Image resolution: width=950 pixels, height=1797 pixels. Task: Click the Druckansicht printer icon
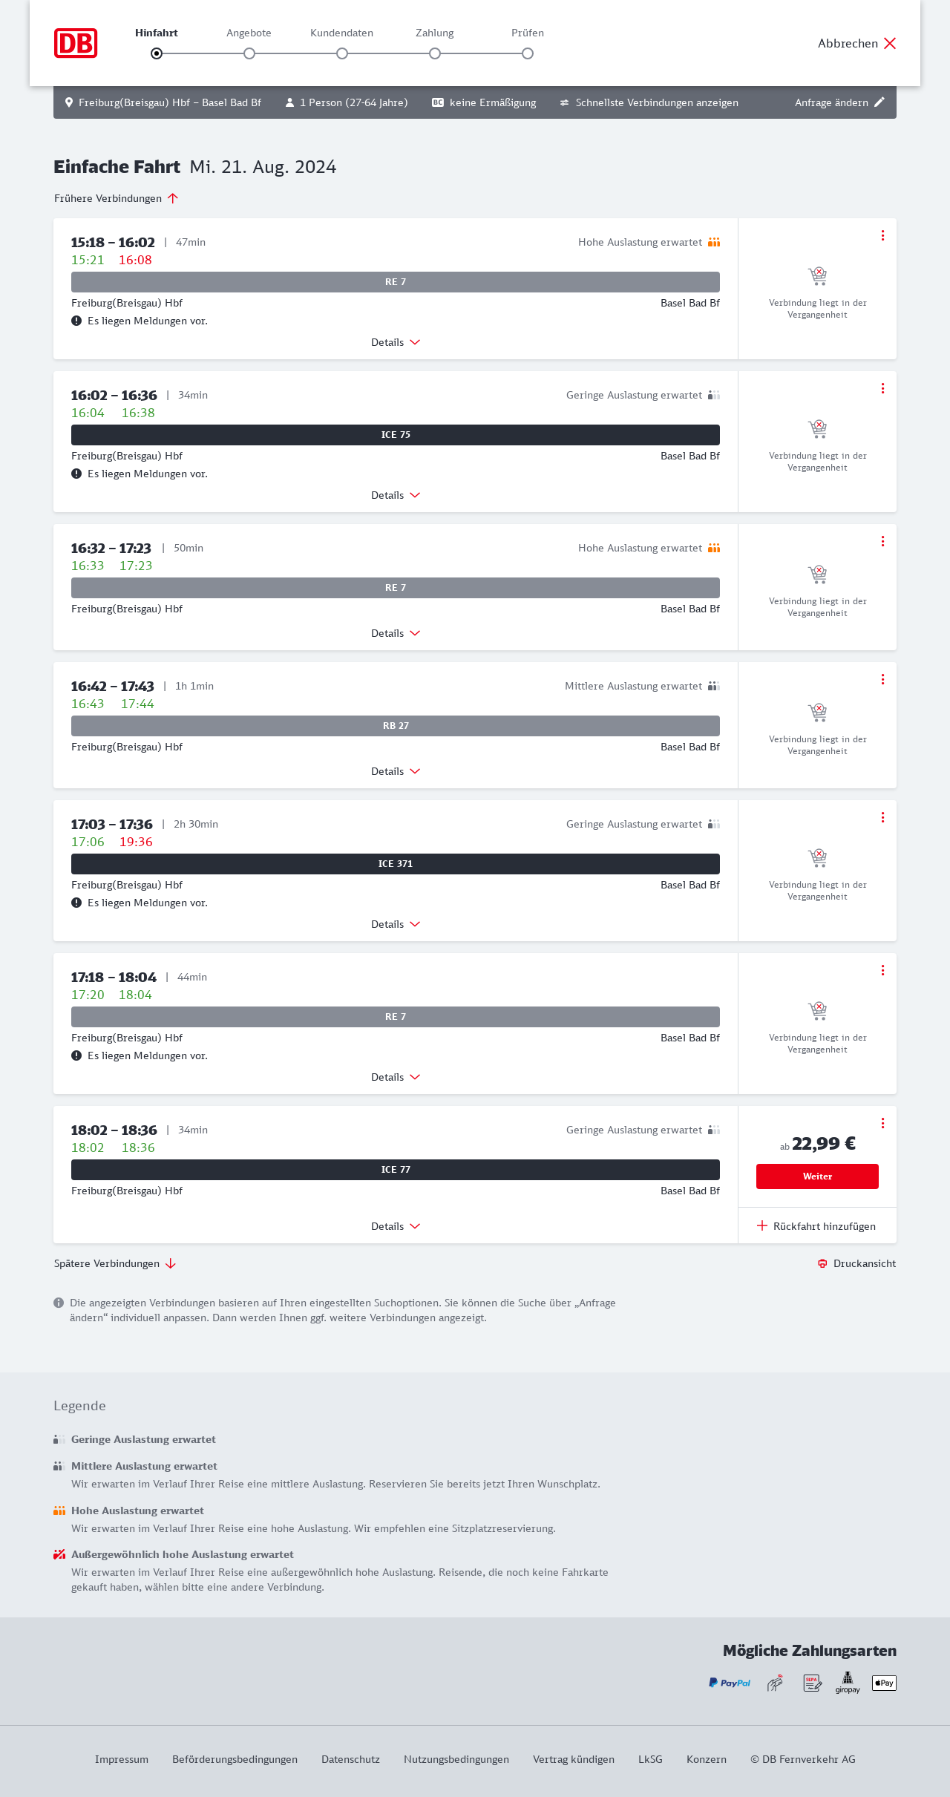822,1263
